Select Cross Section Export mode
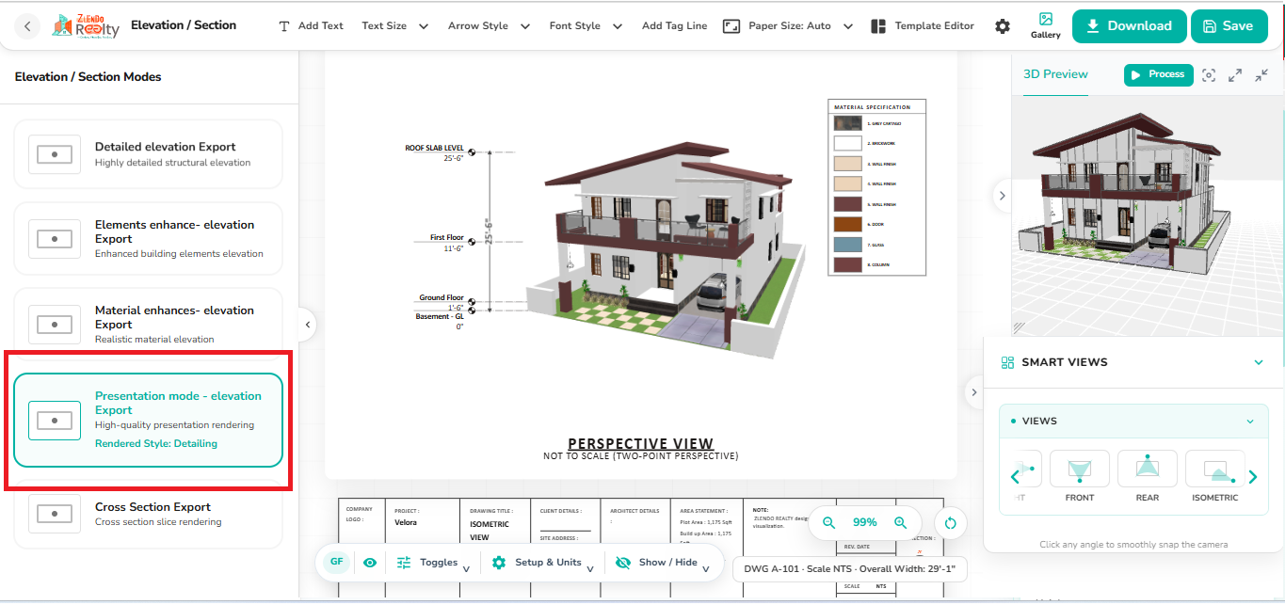Viewport: 1285px width, 605px height. 148,514
